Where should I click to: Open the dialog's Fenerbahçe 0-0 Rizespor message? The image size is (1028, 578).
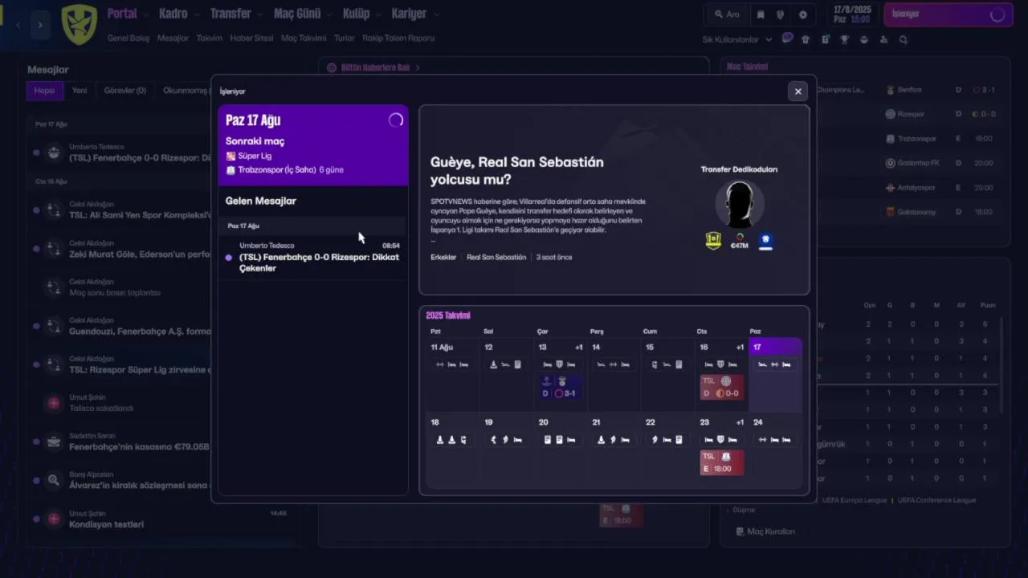click(313, 257)
